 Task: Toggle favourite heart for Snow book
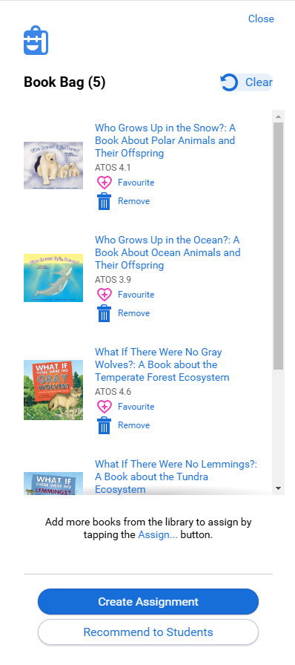105,183
